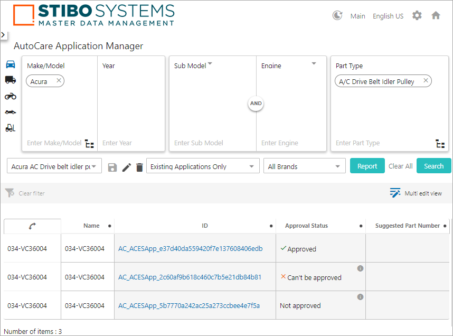The width and height of the screenshot is (453, 336).
Task: Show info for Can't be approved status
Action: tap(360, 268)
